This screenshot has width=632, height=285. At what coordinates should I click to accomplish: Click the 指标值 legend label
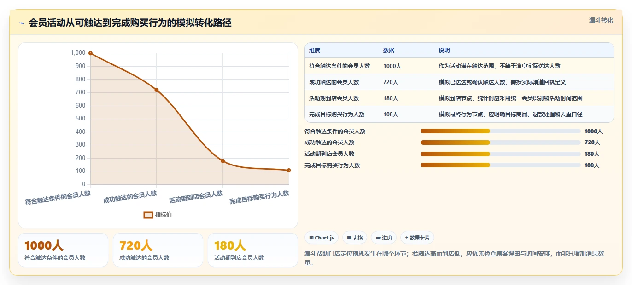click(164, 215)
